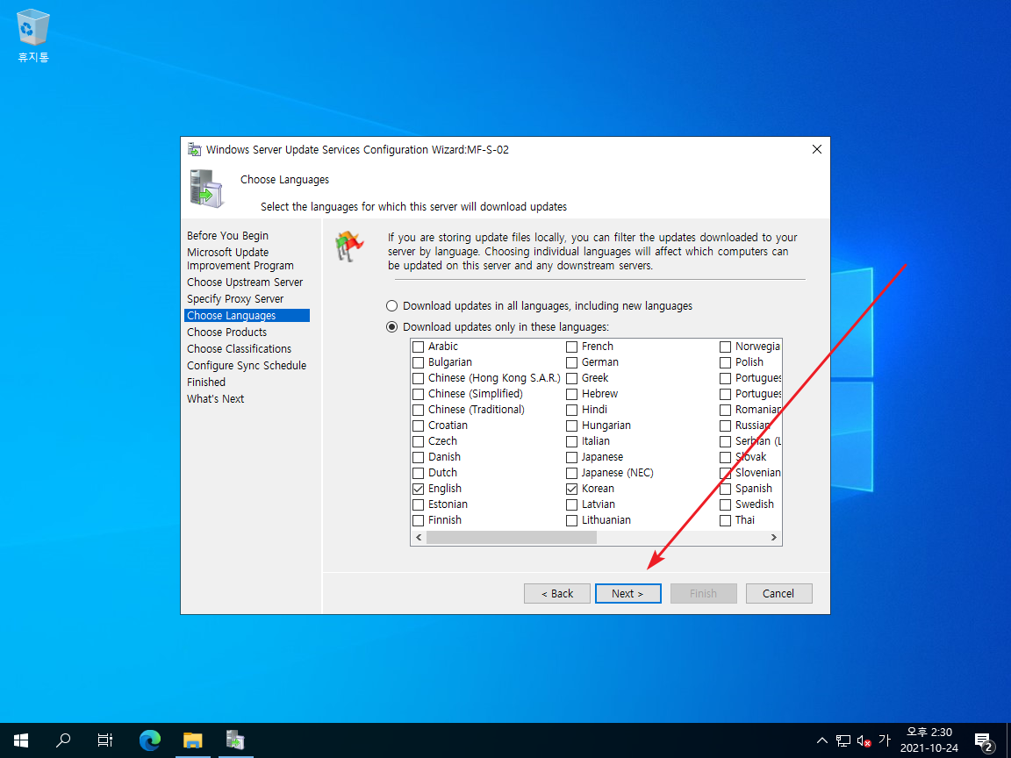
Task: Click the Next button
Action: [628, 594]
